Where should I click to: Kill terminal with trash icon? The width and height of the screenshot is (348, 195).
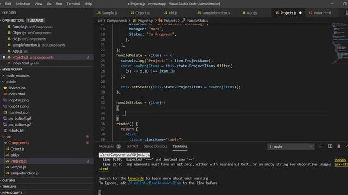click(x=339, y=146)
